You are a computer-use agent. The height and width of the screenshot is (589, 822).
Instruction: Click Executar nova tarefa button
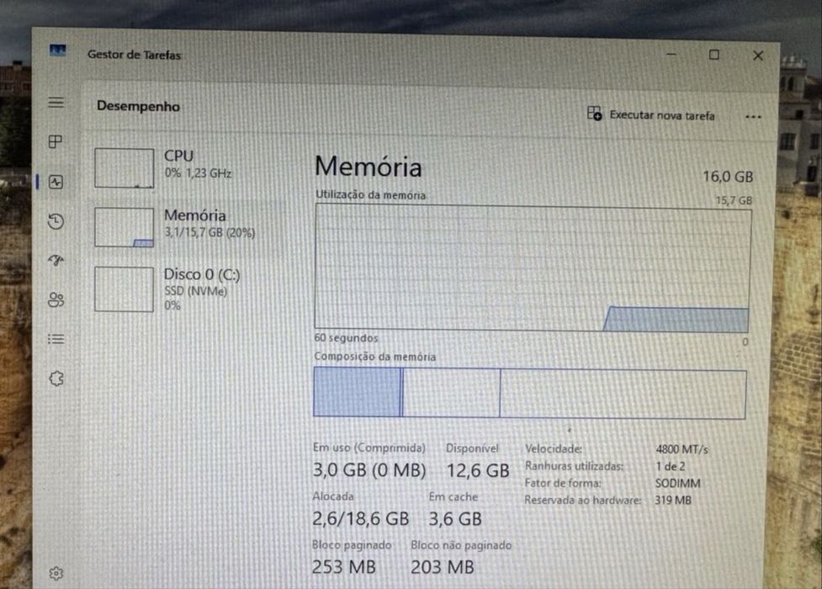coord(652,115)
